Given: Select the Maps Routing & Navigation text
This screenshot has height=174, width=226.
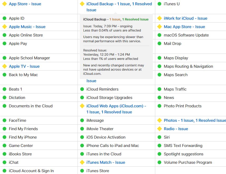Looking at the screenshot, I should click(x=188, y=66).
